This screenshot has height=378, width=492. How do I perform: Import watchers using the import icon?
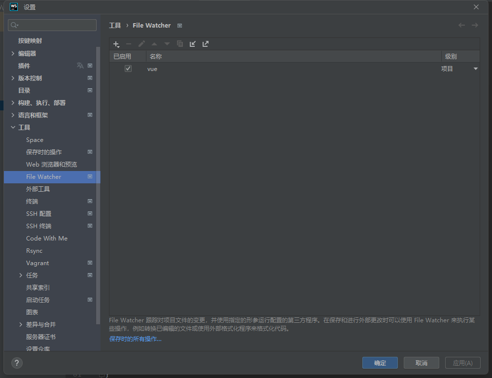click(193, 44)
